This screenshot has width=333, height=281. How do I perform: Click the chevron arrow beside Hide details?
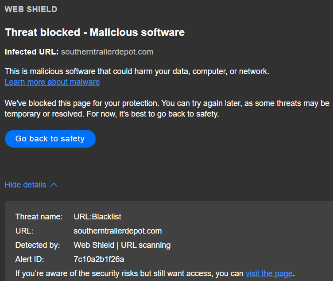coord(54,185)
